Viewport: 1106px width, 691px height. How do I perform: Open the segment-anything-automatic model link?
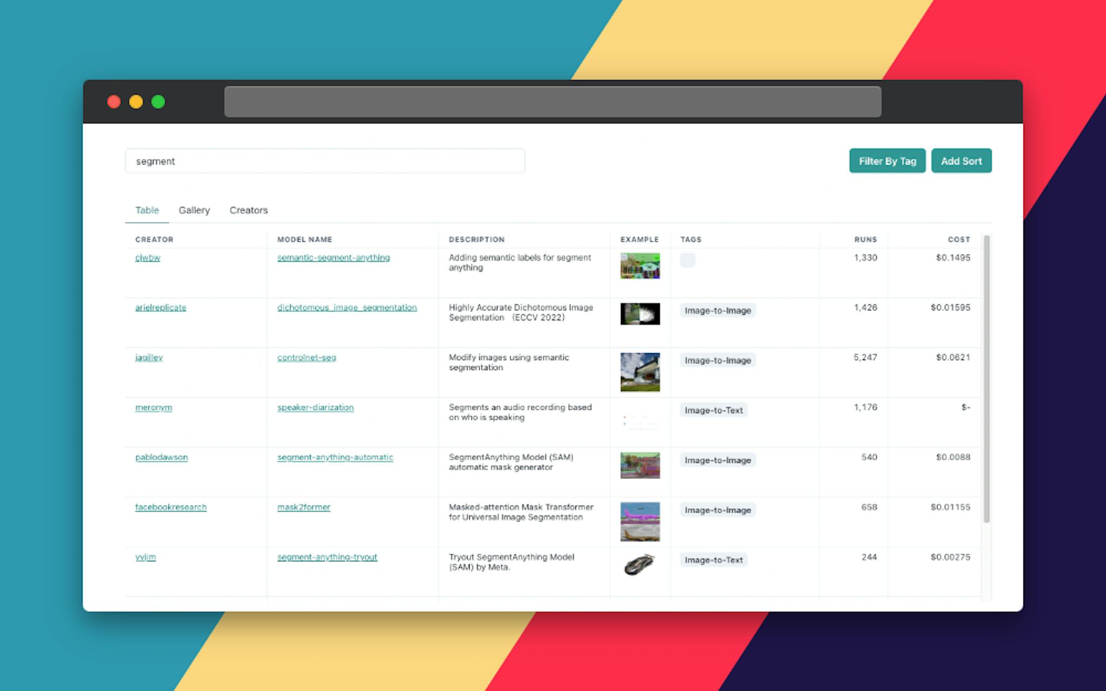click(335, 457)
